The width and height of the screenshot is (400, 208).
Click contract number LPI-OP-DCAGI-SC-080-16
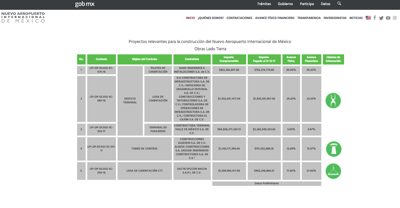pos(101,99)
